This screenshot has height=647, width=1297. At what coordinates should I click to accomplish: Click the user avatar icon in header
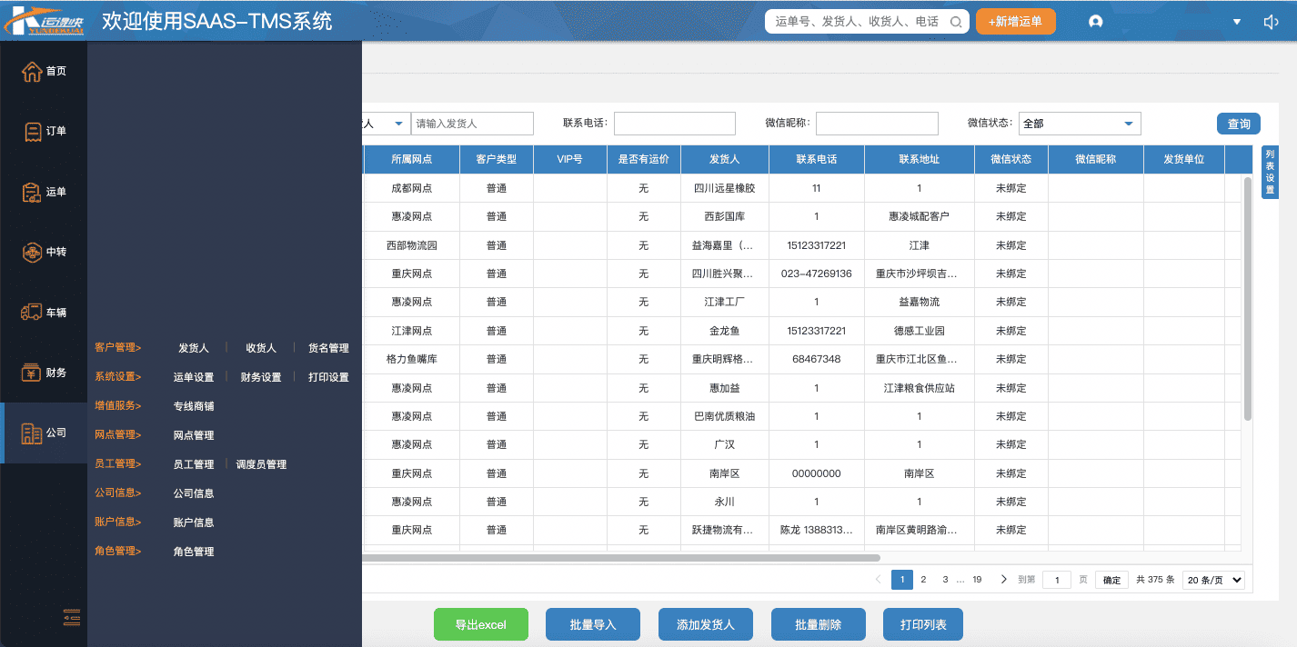(x=1095, y=22)
